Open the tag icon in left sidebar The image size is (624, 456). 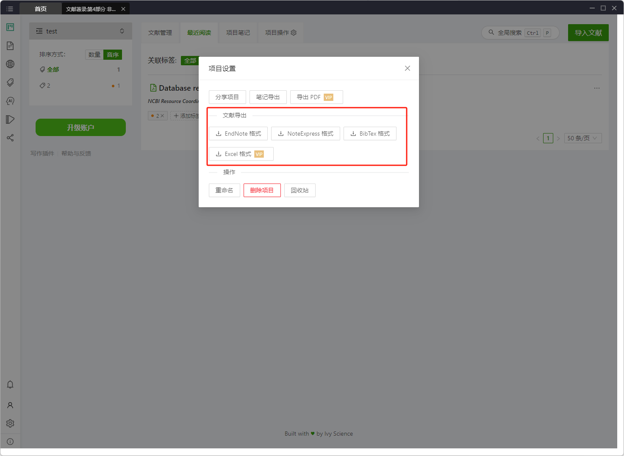pyautogui.click(x=10, y=82)
